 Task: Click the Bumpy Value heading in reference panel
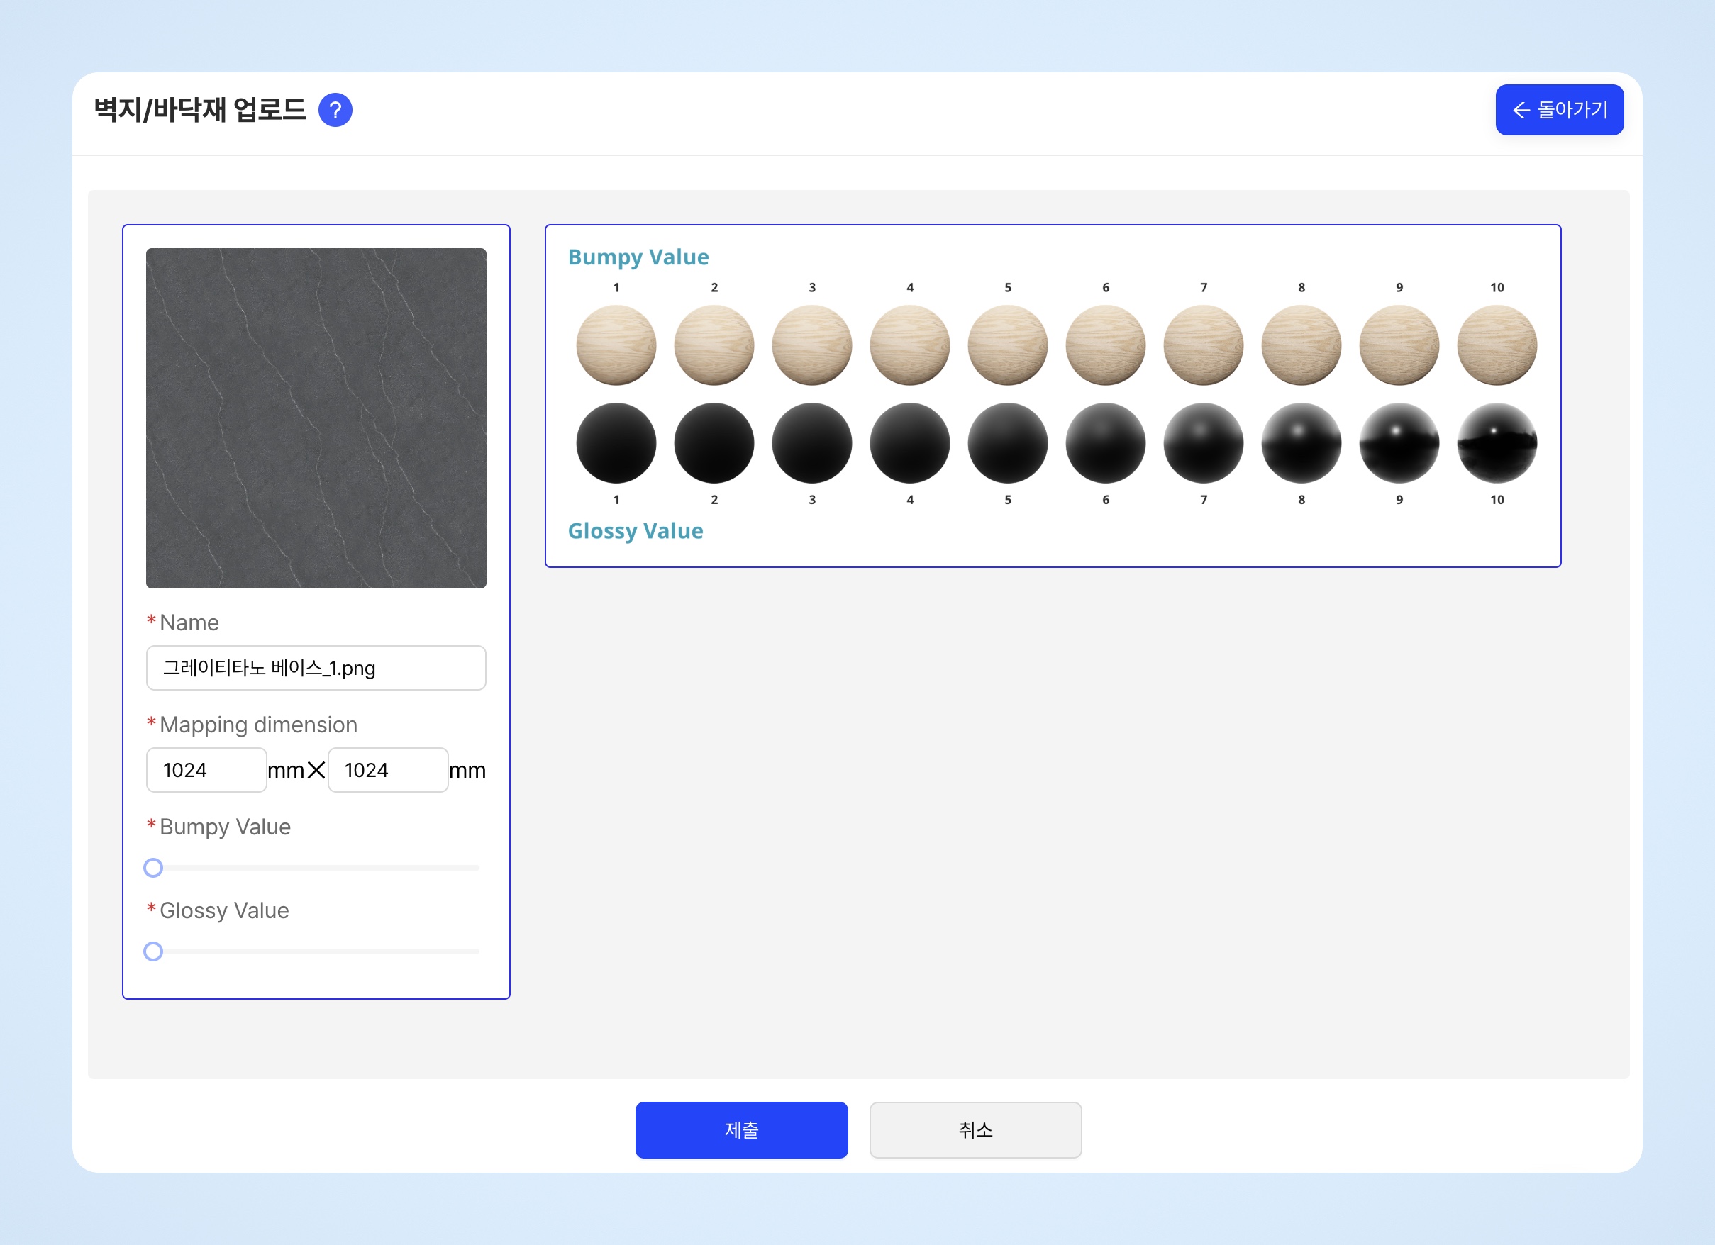click(638, 257)
